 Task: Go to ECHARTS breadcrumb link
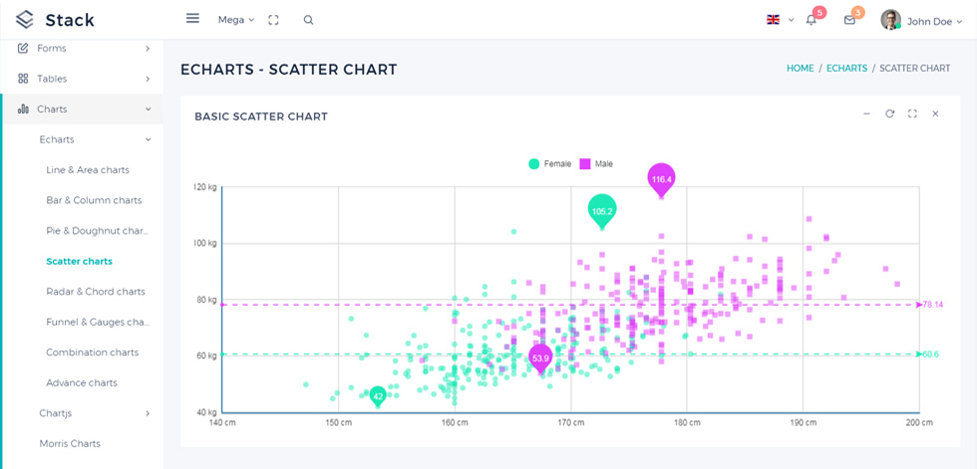pyautogui.click(x=846, y=69)
